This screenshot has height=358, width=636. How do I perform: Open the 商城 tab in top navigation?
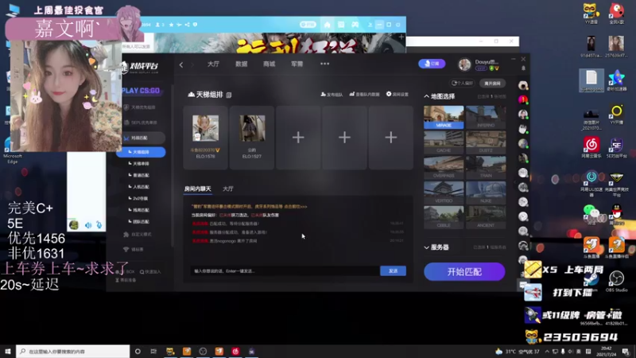[270, 64]
